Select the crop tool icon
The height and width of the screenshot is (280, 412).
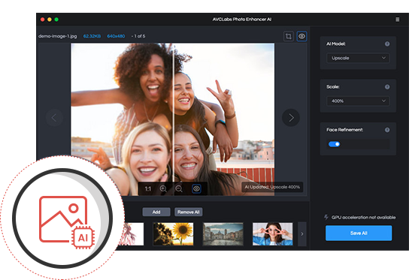point(289,36)
